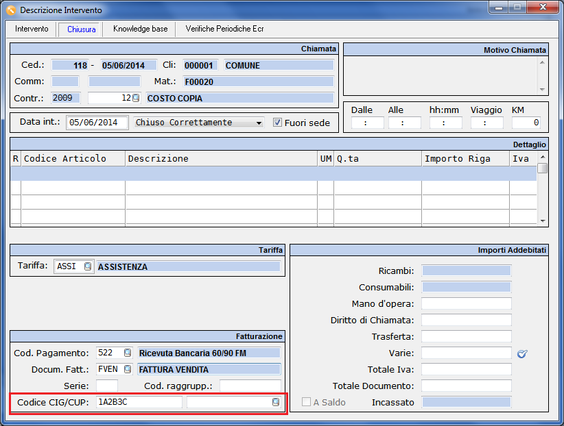Click the Dalle time field

click(x=367, y=123)
